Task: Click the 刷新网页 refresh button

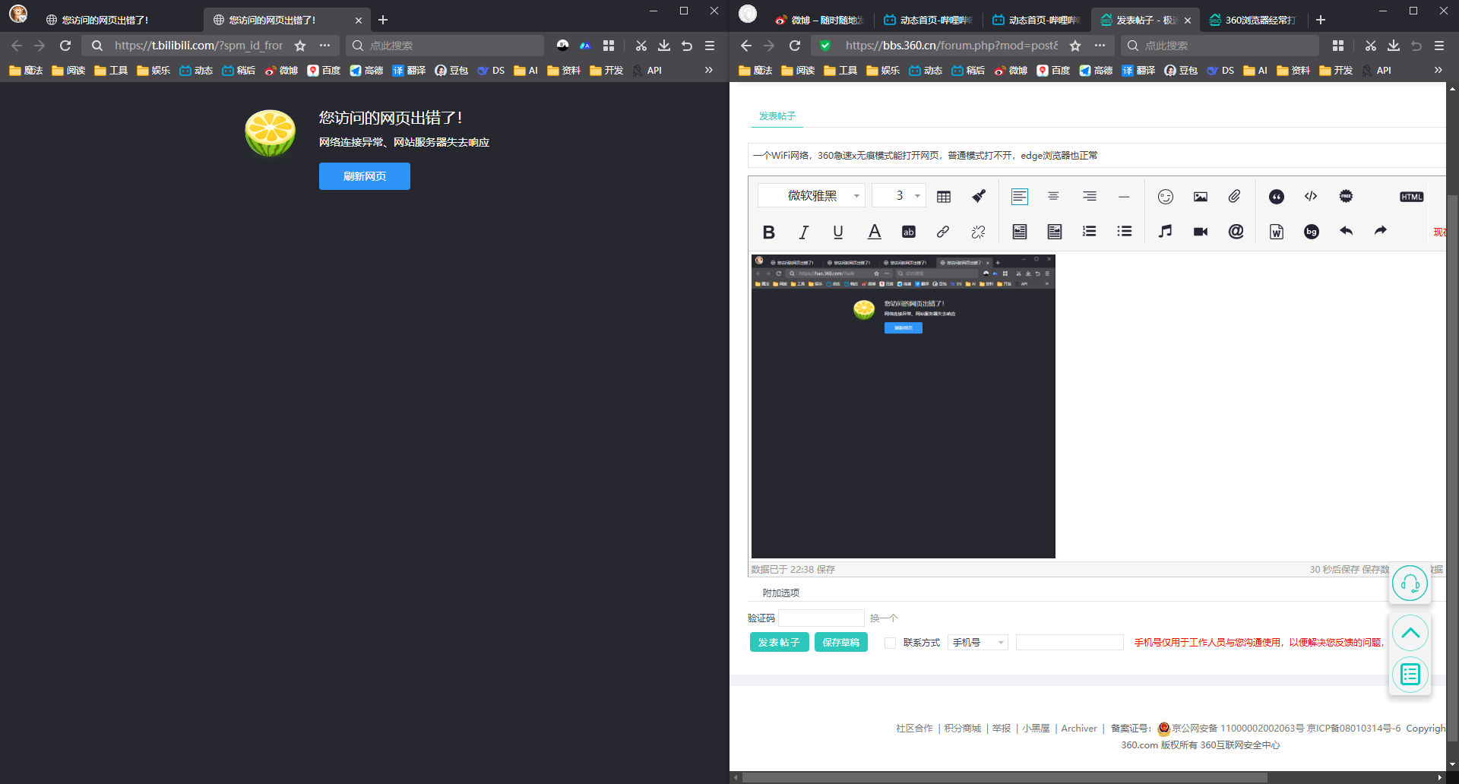Action: 365,176
